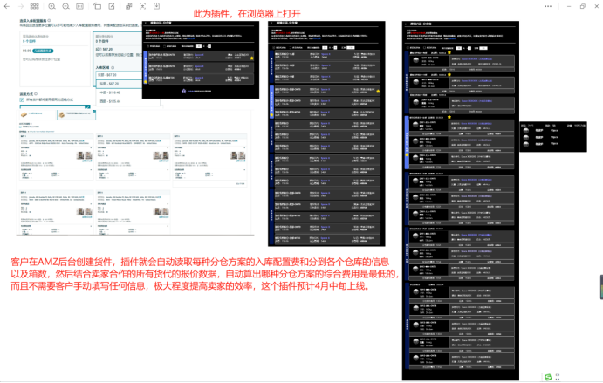The image size is (603, 383).
Task: Click the line starting 而且不需要客户手动填写
Action: (x=191, y=285)
